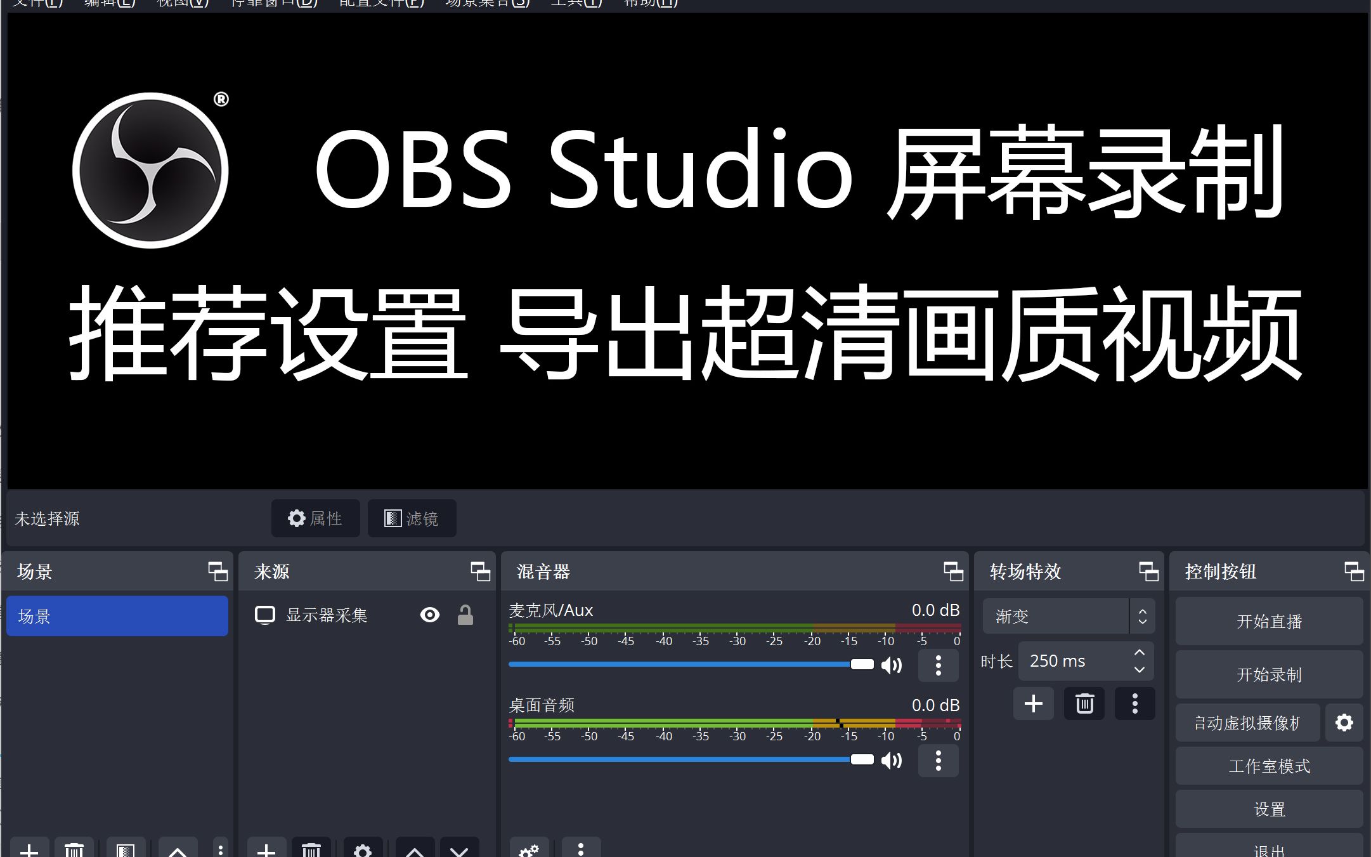1371x857 pixels.
Task: Click the 麦克风/Aux channel label
Action: [550, 610]
